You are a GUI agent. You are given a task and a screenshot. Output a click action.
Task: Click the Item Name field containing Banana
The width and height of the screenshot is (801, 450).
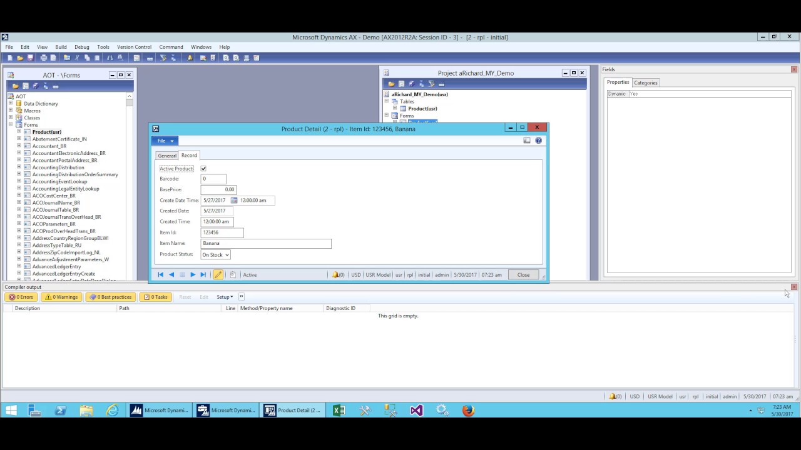[x=266, y=243]
